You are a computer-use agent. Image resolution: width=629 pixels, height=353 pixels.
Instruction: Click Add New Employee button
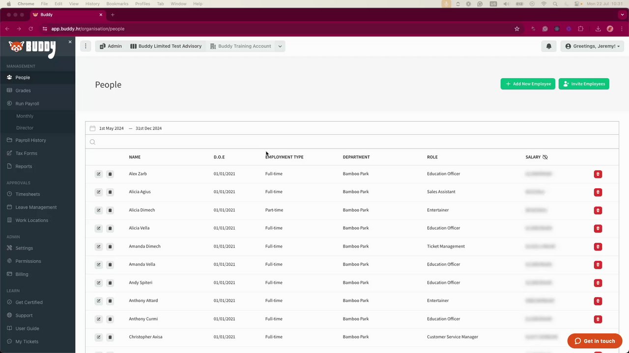pos(528,84)
